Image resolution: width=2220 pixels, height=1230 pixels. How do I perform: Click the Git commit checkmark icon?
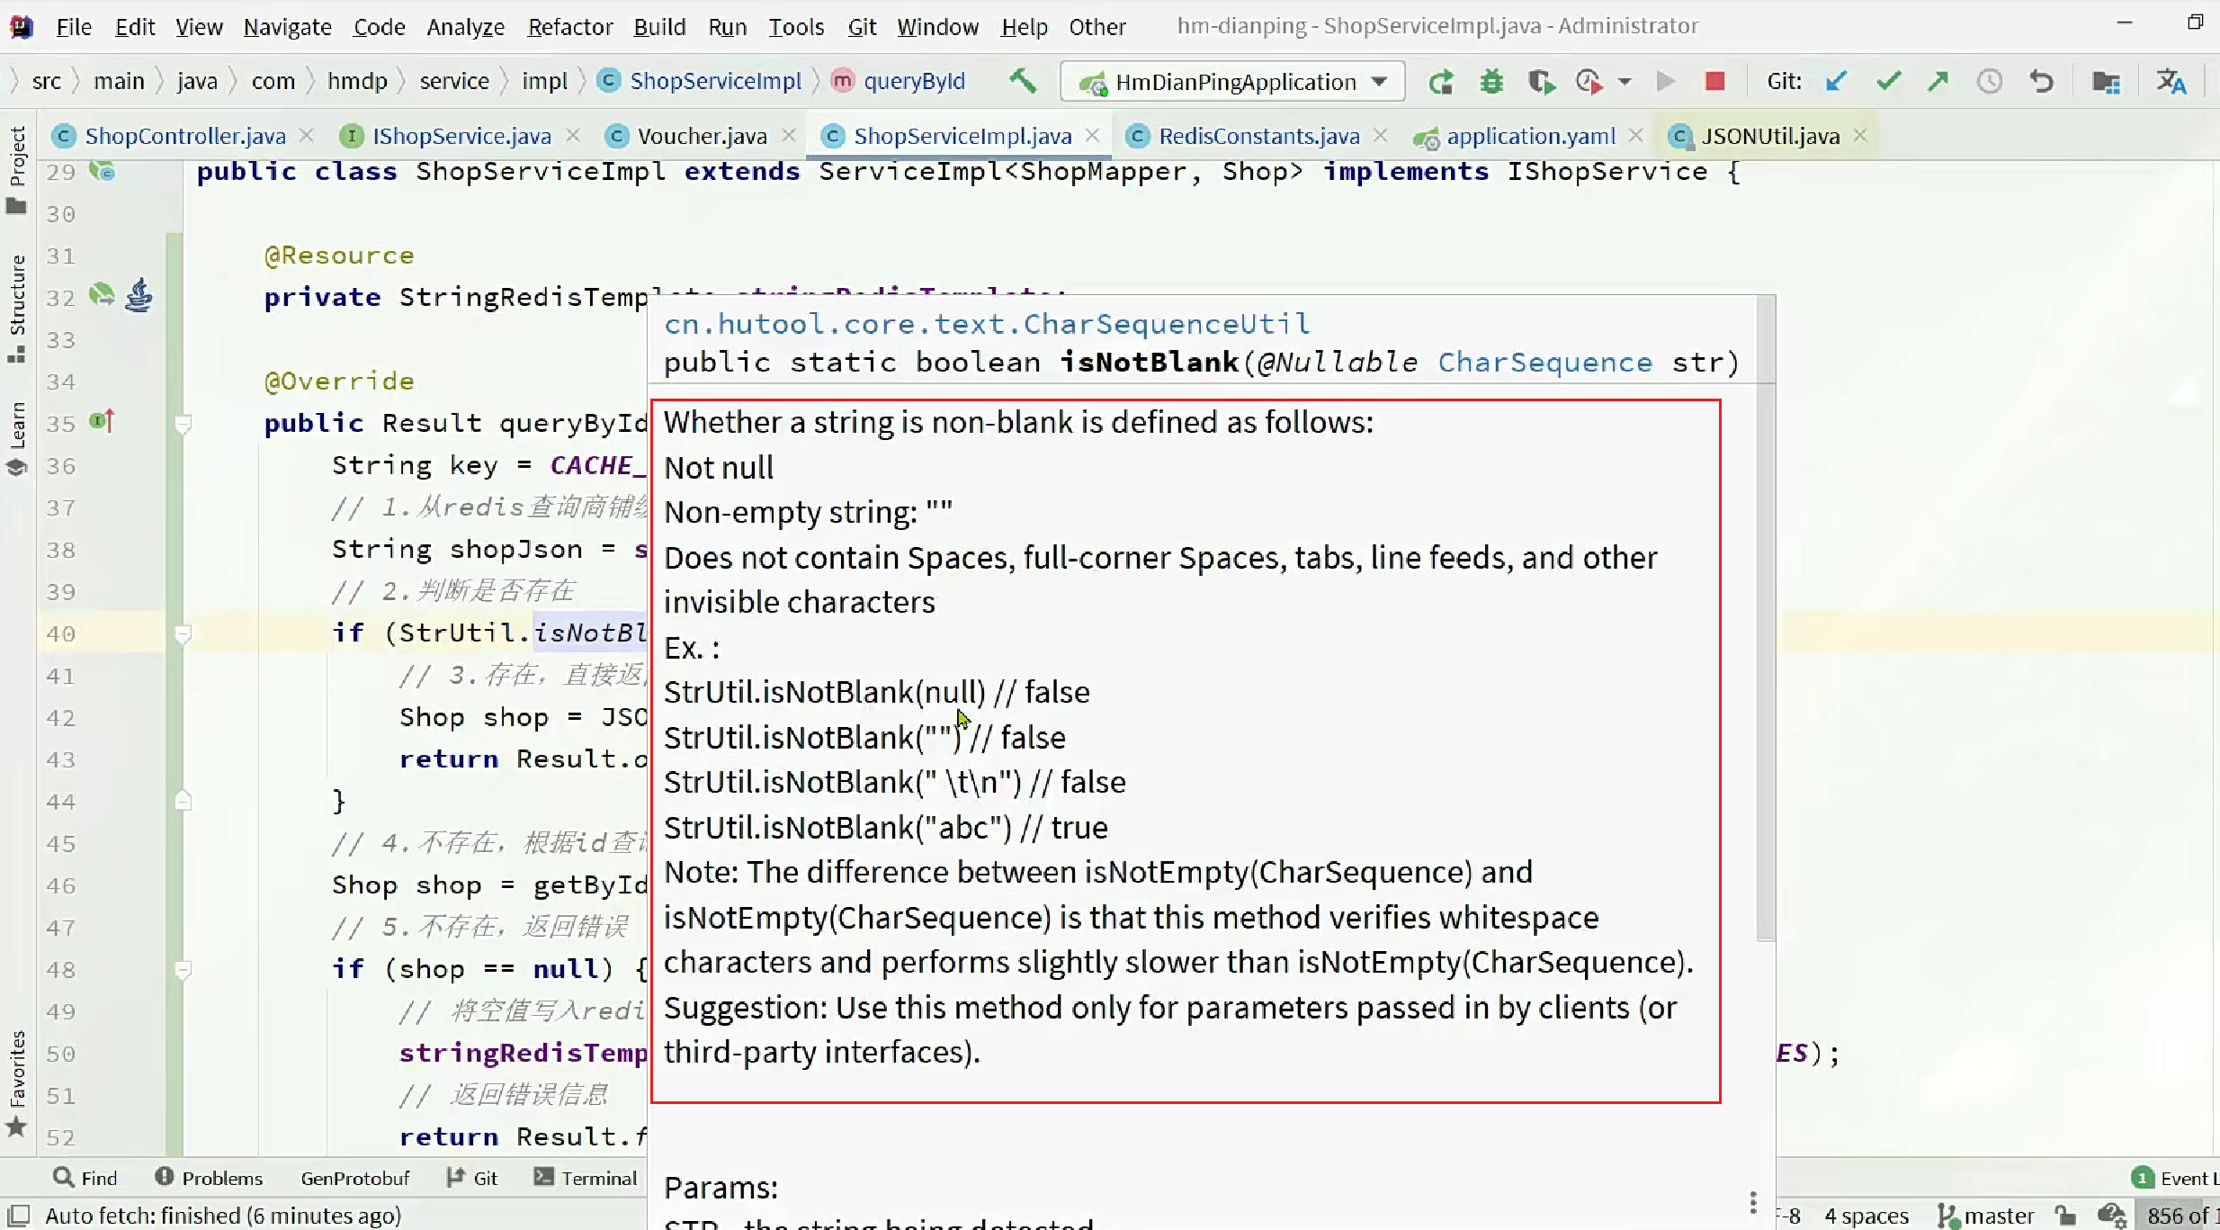1888,82
